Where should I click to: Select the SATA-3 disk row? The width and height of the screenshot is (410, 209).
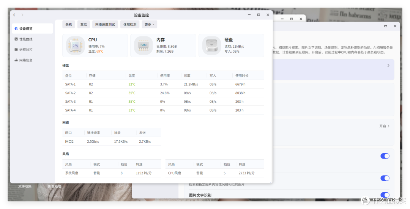point(163,101)
